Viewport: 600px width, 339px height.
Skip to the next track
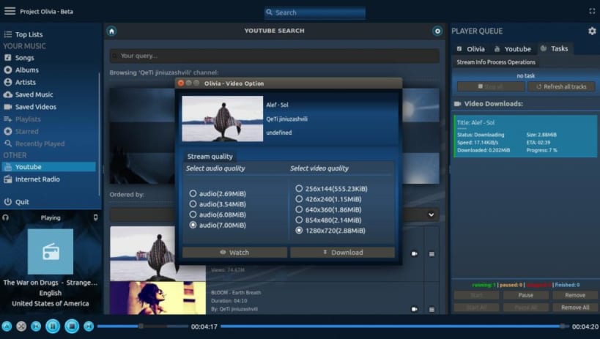pyautogui.click(x=89, y=327)
